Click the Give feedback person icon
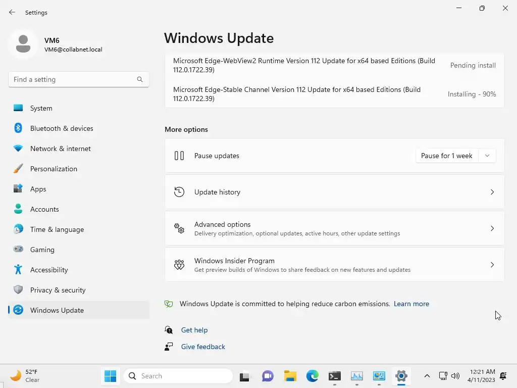The height and width of the screenshot is (388, 517). point(169,347)
